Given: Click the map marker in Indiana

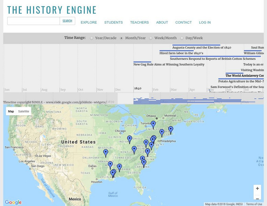Looking at the screenshot, I should (x=130, y=139).
